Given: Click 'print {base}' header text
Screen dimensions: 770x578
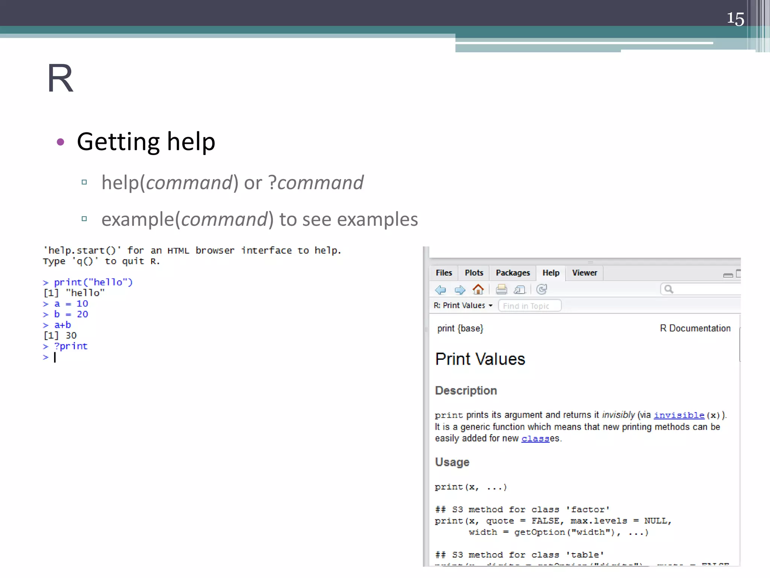Looking at the screenshot, I should pyautogui.click(x=460, y=329).
